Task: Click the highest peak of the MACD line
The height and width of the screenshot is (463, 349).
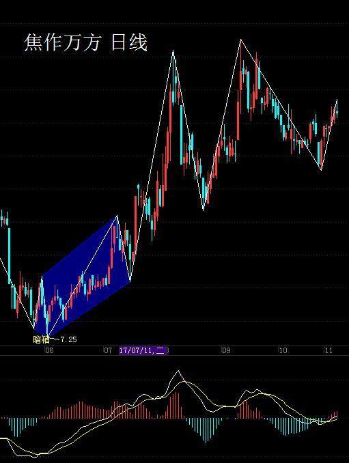Action: (178, 371)
